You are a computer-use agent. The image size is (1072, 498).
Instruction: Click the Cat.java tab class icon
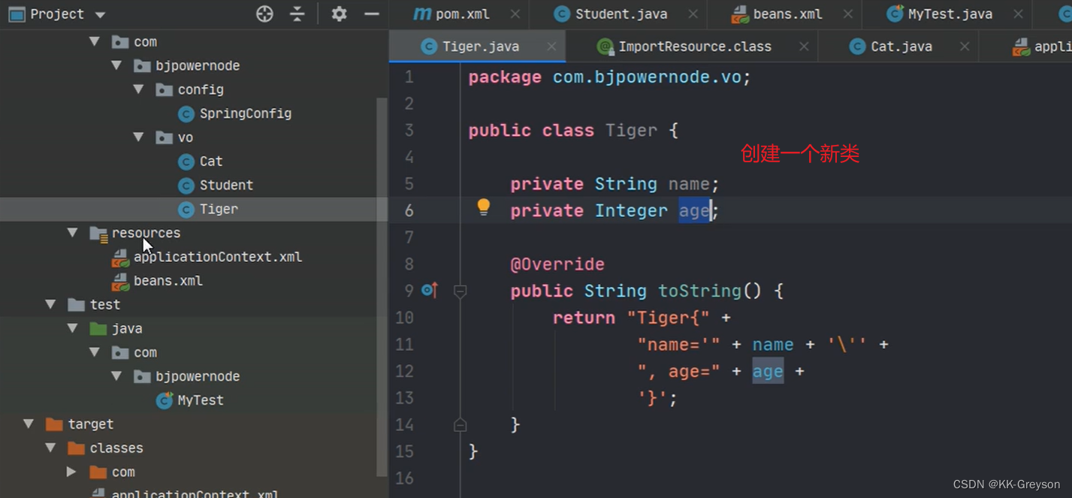[857, 47]
